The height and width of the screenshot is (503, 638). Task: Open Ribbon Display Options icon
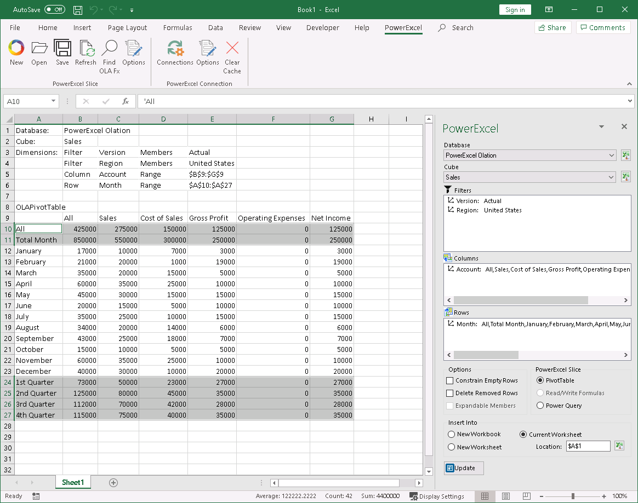549,10
